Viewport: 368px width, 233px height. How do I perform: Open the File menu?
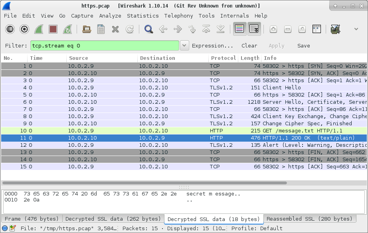click(10, 16)
